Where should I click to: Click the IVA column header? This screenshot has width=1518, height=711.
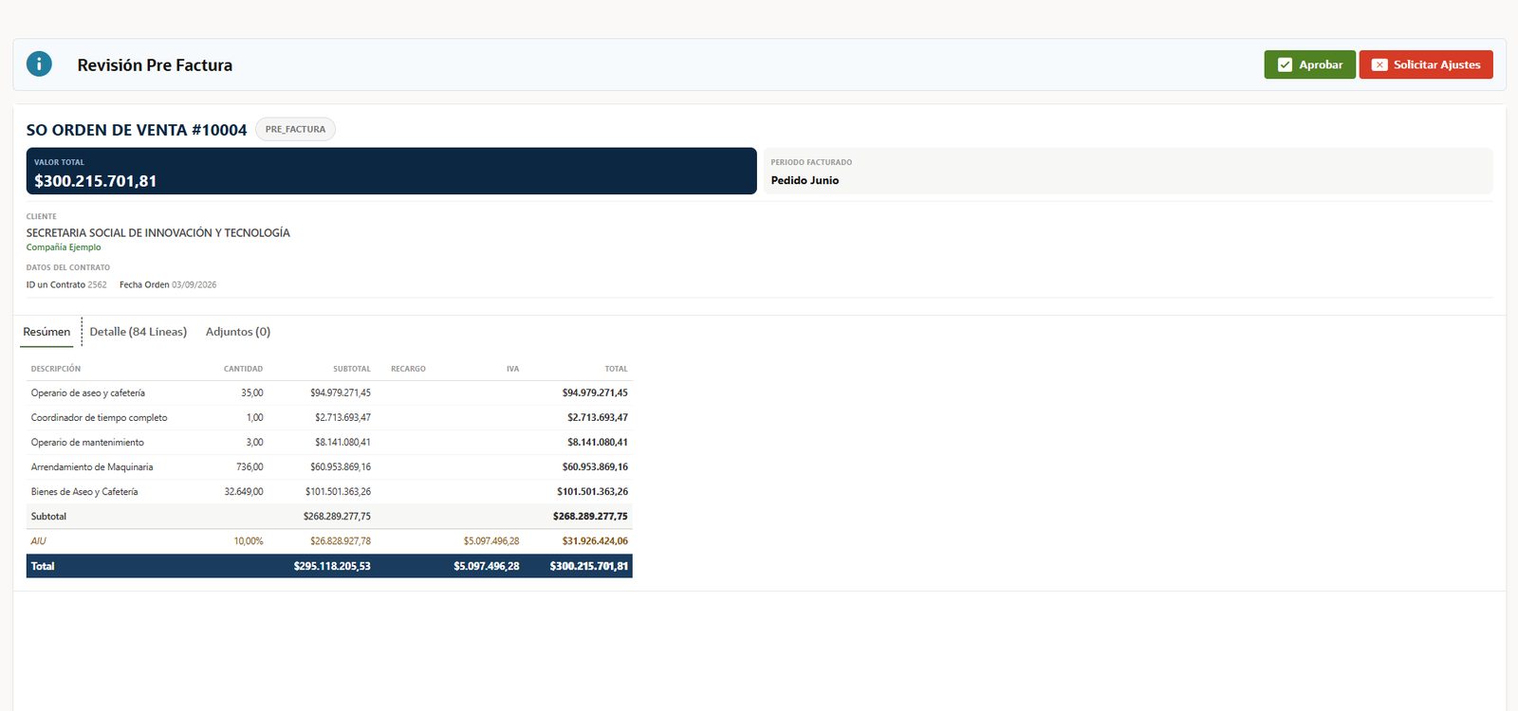tap(512, 369)
